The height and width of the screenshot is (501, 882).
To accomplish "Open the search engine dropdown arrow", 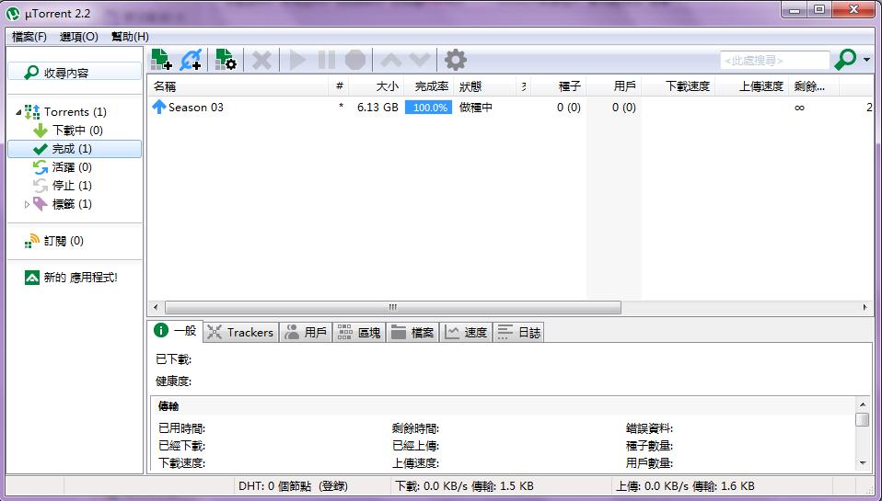I will pyautogui.click(x=867, y=61).
